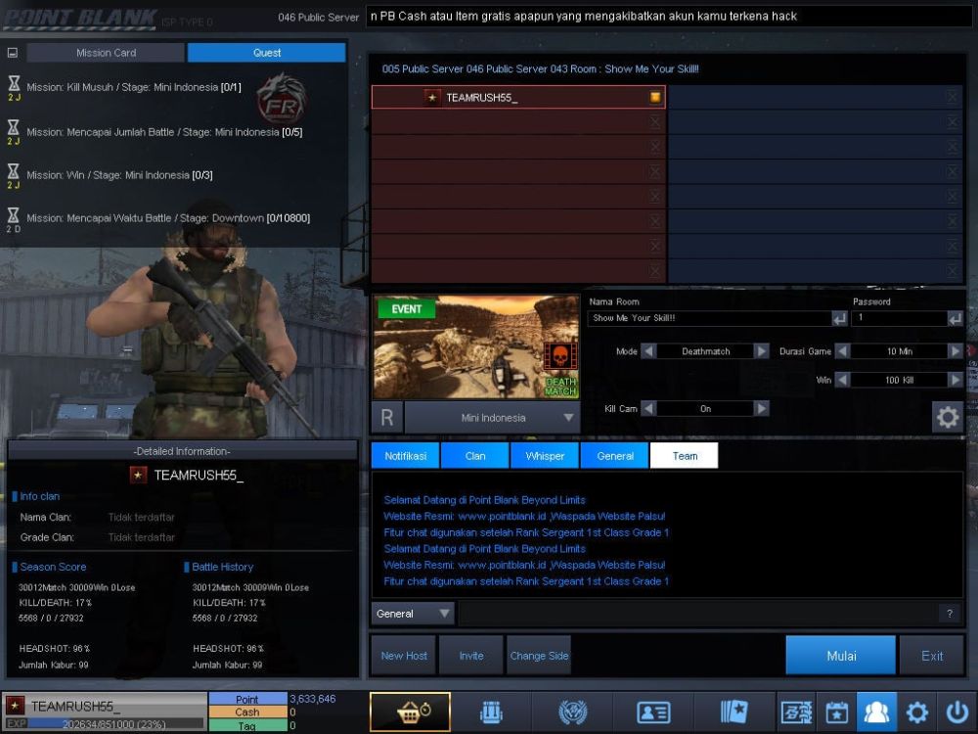Viewport: 978px width, 734px height.
Task: Click the New Host button
Action: coord(404,656)
